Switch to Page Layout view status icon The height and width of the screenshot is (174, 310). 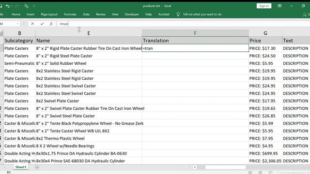coord(260,173)
